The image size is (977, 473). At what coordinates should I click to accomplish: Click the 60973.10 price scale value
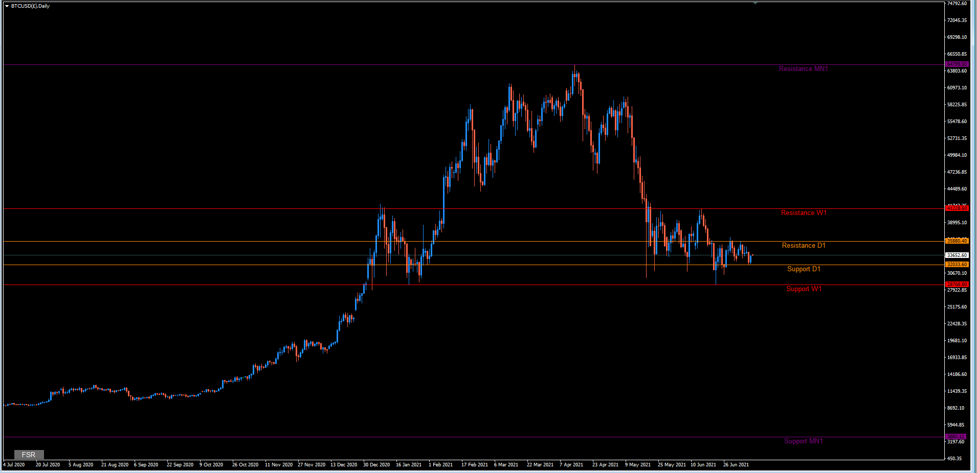(x=957, y=88)
